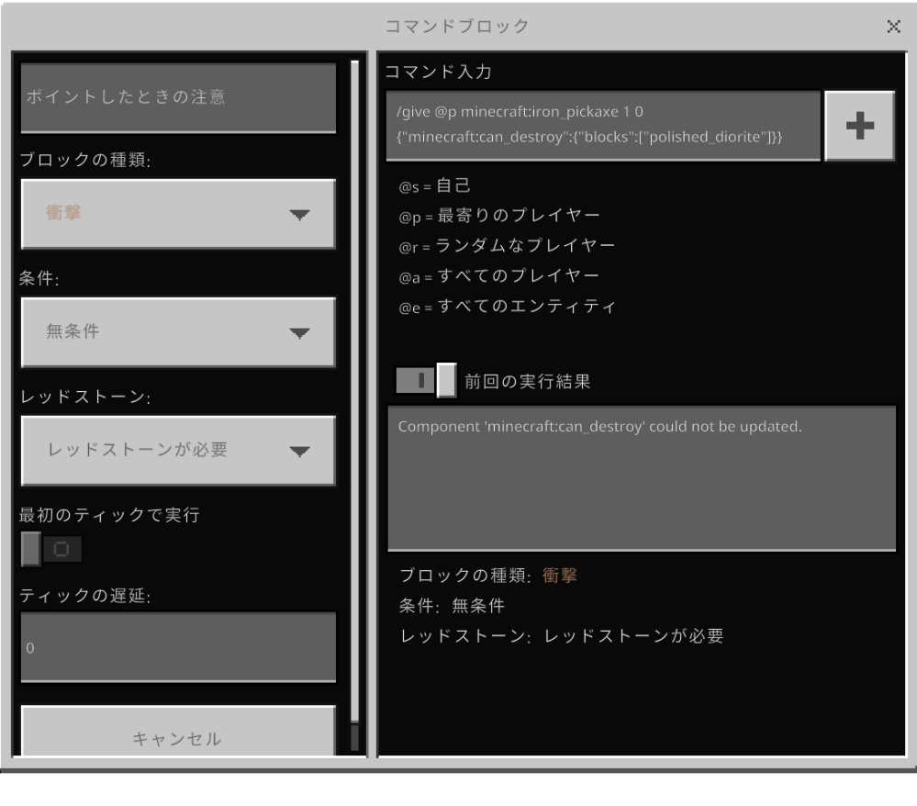Click the 'コマンド入力' heading
917x806 pixels.
(x=438, y=72)
